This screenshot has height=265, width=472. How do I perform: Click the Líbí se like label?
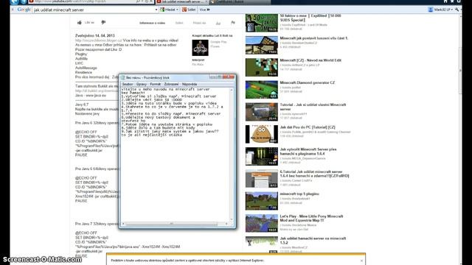click(89, 23)
